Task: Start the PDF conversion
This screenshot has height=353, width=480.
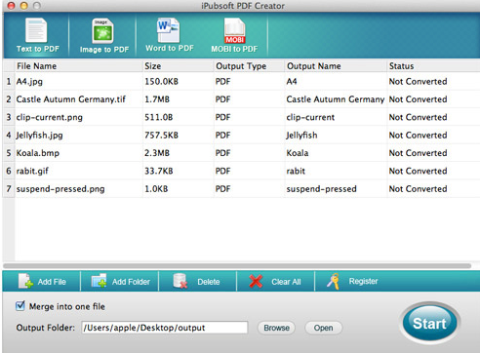Action: click(x=429, y=323)
